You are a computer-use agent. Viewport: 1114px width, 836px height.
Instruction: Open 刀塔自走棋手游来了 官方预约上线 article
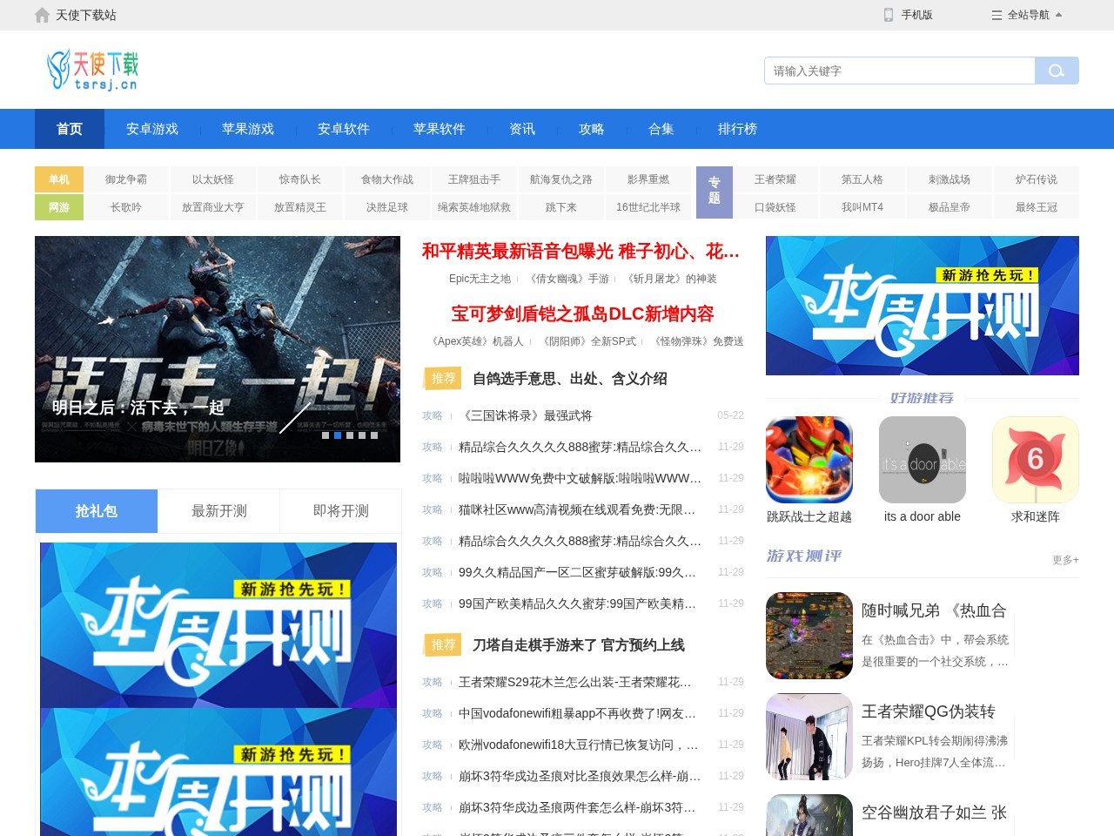click(x=579, y=645)
